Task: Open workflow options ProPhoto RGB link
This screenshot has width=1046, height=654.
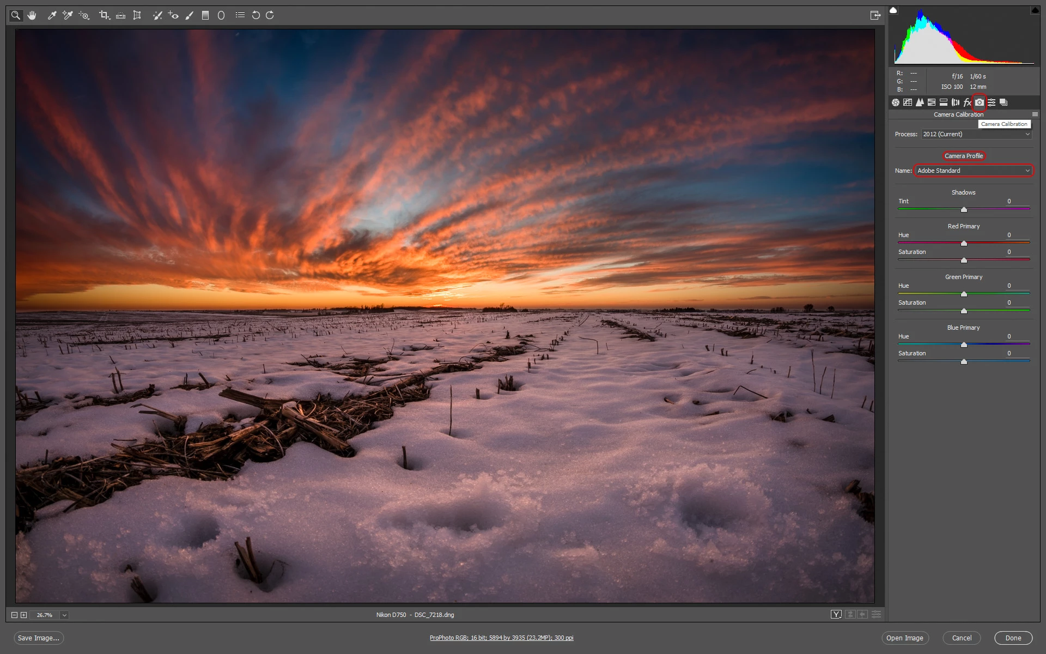Action: click(x=501, y=638)
